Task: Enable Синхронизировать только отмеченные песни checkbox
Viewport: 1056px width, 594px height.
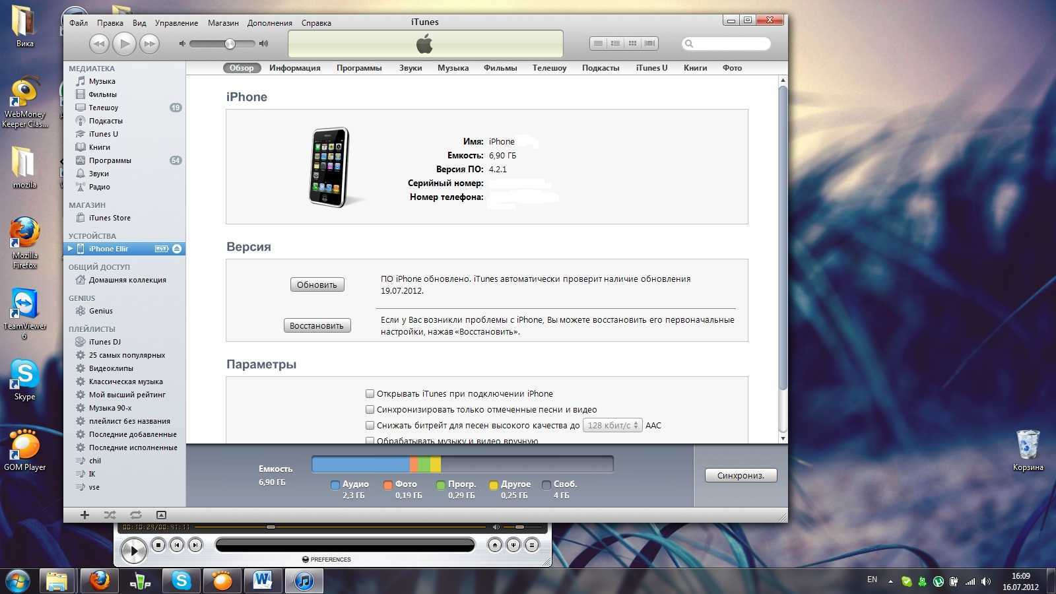Action: 370,410
